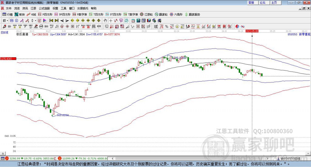
Task: Click the calendar date icon
Action: point(133,21)
